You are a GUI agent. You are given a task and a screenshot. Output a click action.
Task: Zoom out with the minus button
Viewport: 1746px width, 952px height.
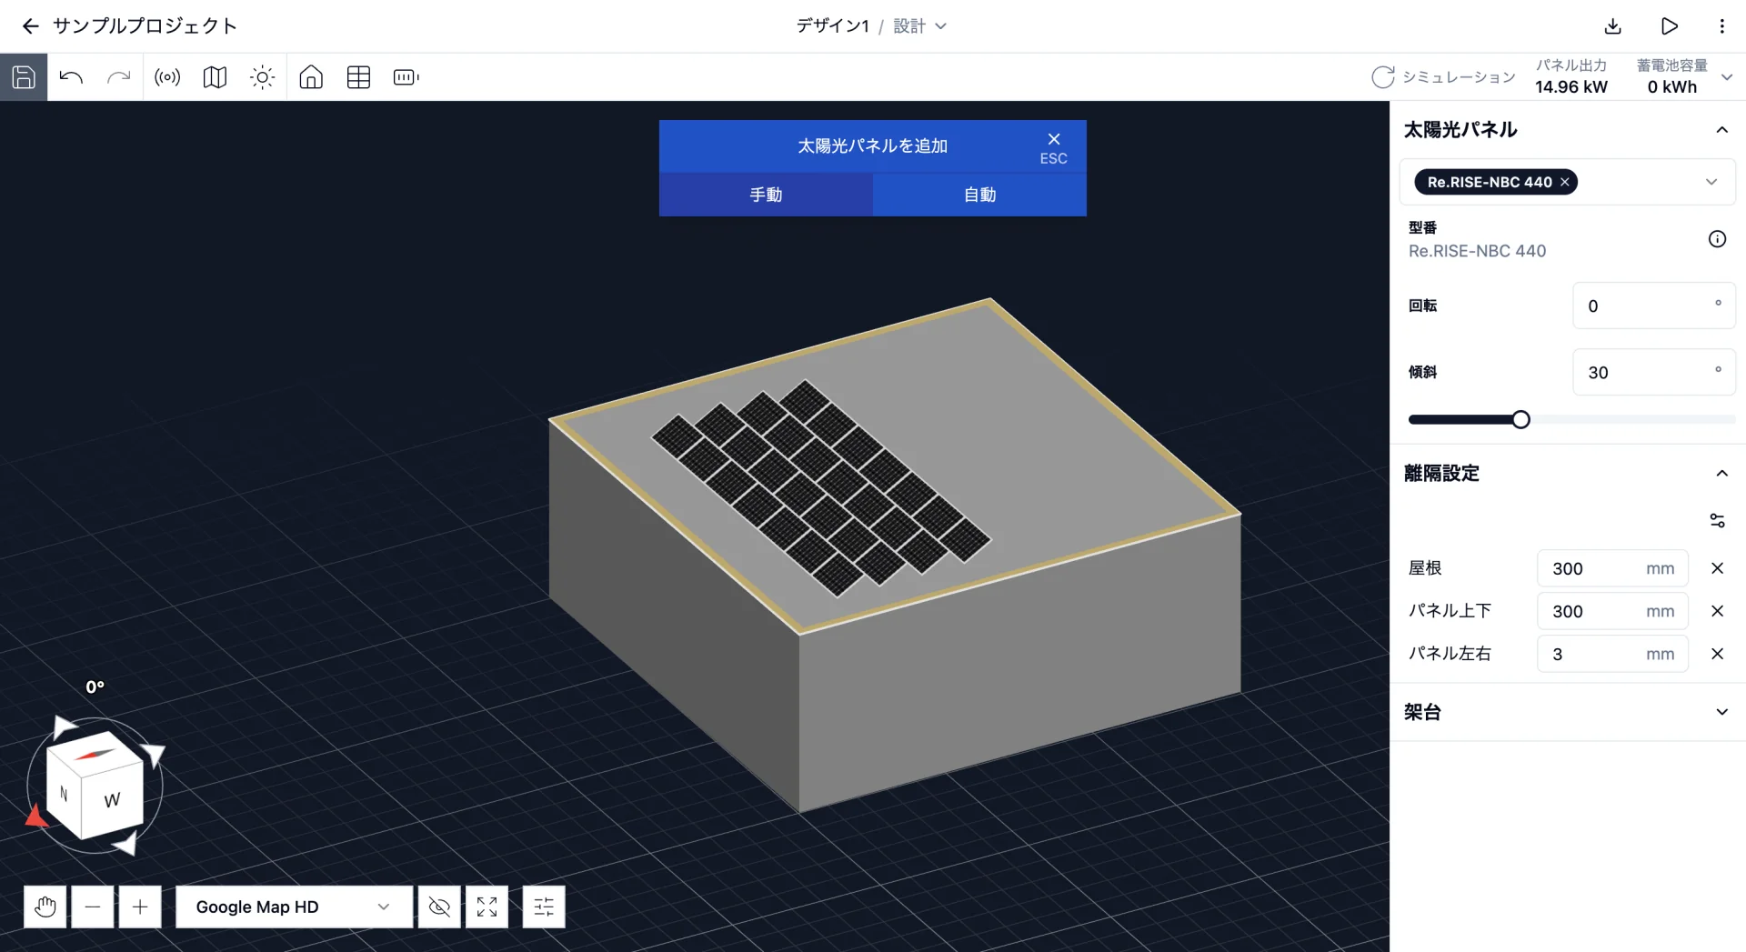[93, 907]
